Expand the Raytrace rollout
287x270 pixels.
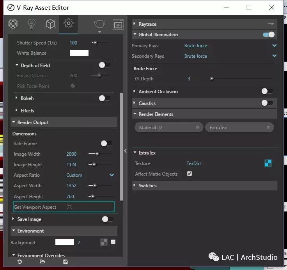[135, 24]
